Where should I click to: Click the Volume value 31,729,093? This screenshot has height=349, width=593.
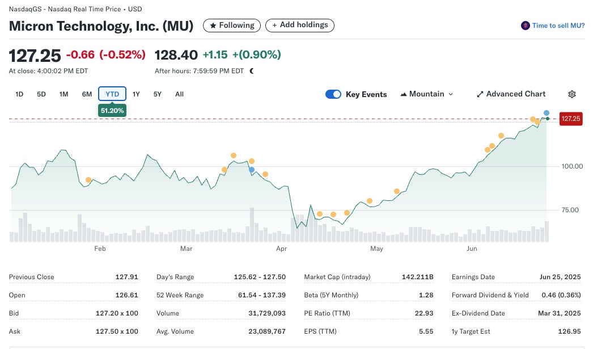pos(267,313)
